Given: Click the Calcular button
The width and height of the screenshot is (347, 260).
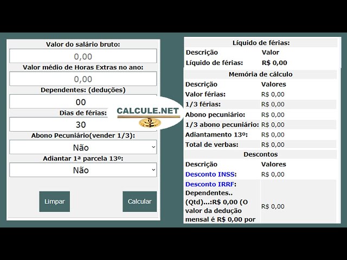Looking at the screenshot, I should (x=140, y=201).
